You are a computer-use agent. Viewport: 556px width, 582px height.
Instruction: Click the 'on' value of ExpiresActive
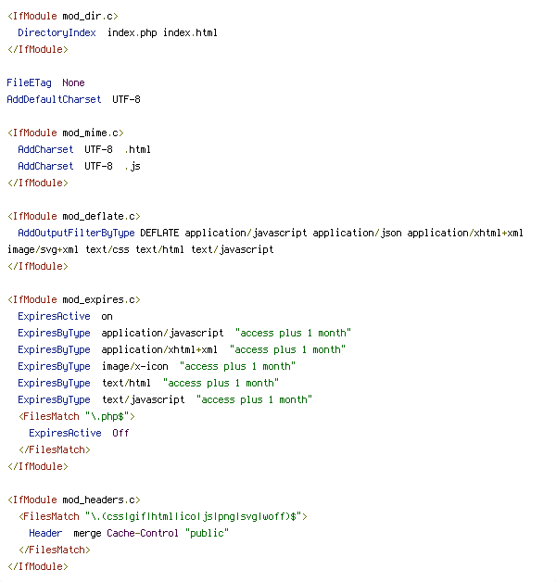107,316
